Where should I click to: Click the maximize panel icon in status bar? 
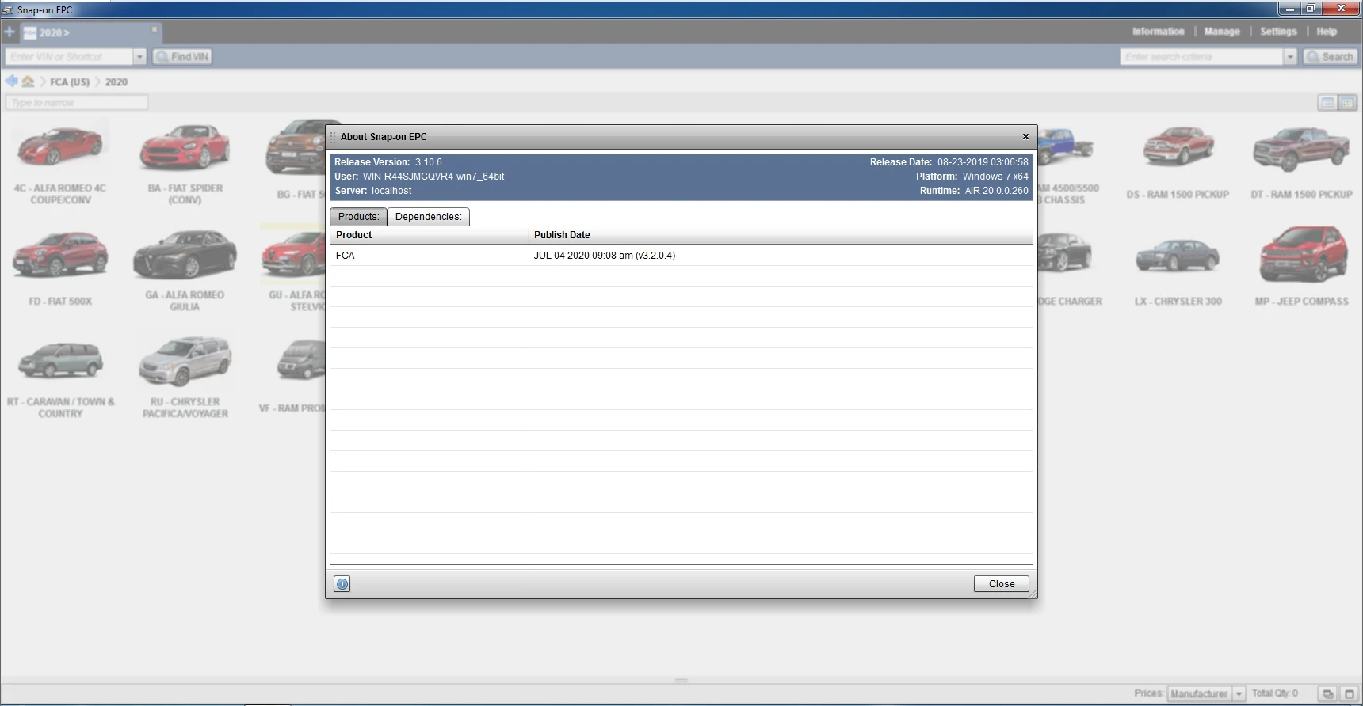click(x=1349, y=694)
